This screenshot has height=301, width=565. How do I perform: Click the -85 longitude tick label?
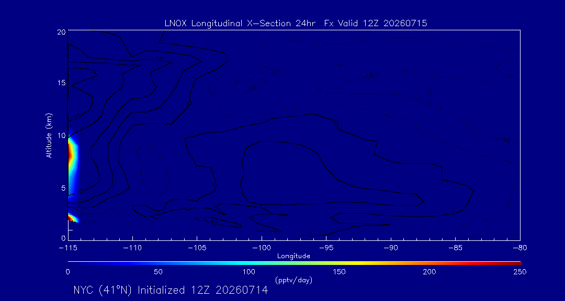[456, 248]
